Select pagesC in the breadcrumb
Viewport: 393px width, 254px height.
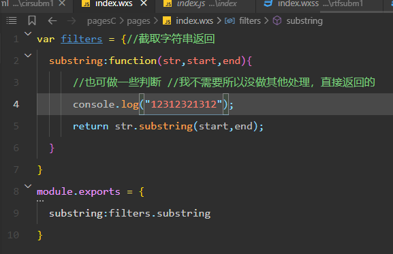[x=101, y=21]
